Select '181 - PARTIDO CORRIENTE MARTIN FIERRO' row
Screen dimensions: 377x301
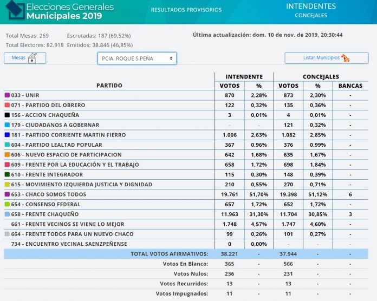coord(186,135)
